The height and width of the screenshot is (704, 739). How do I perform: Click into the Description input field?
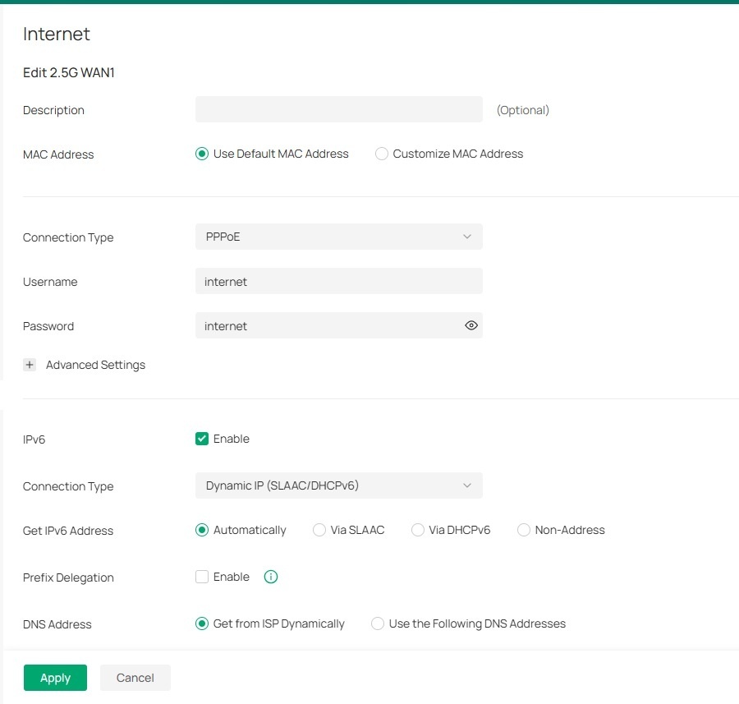[x=339, y=109]
